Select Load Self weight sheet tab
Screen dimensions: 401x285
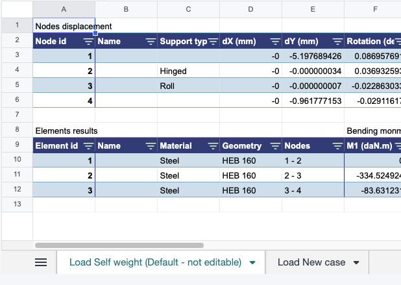point(154,262)
